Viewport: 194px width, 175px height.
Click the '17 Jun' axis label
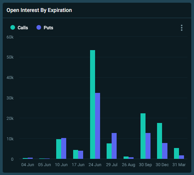pyautogui.click(x=78, y=165)
